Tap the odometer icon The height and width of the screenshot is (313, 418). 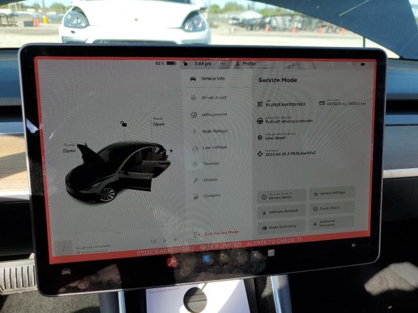(322, 103)
